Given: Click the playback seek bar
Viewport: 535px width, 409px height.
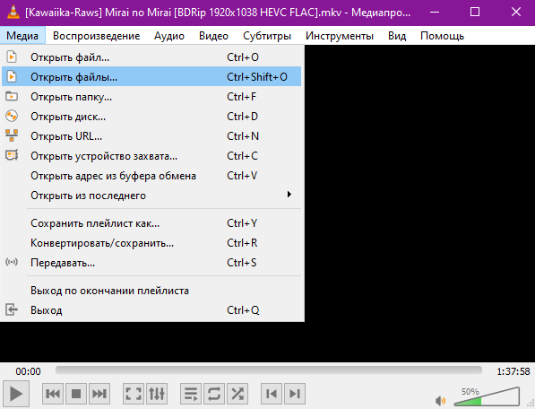Looking at the screenshot, I should pyautogui.click(x=269, y=370).
